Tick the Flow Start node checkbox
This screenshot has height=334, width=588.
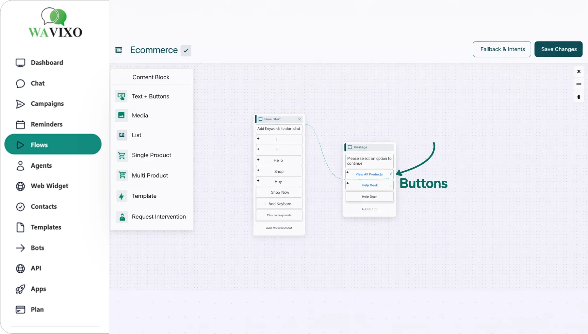pyautogui.click(x=261, y=119)
